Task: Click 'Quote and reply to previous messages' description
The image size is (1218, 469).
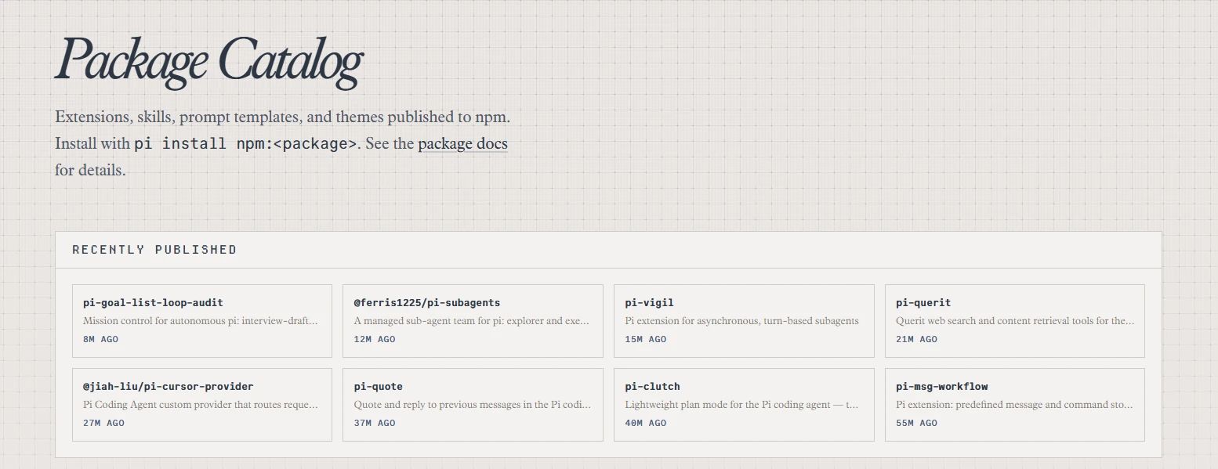Action: [x=473, y=405]
